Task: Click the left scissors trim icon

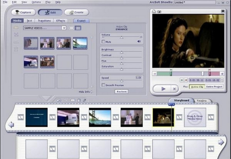Action: [x=182, y=80]
